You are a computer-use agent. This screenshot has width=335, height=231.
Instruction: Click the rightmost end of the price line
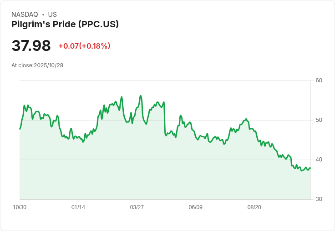point(310,168)
